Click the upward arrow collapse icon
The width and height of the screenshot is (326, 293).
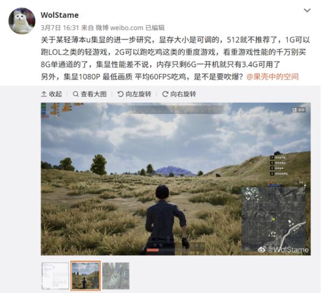tap(44, 94)
